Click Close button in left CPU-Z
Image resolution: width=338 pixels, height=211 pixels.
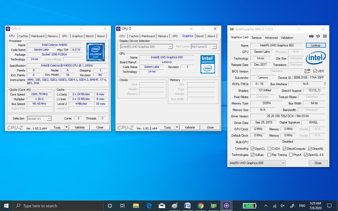tap(100, 127)
